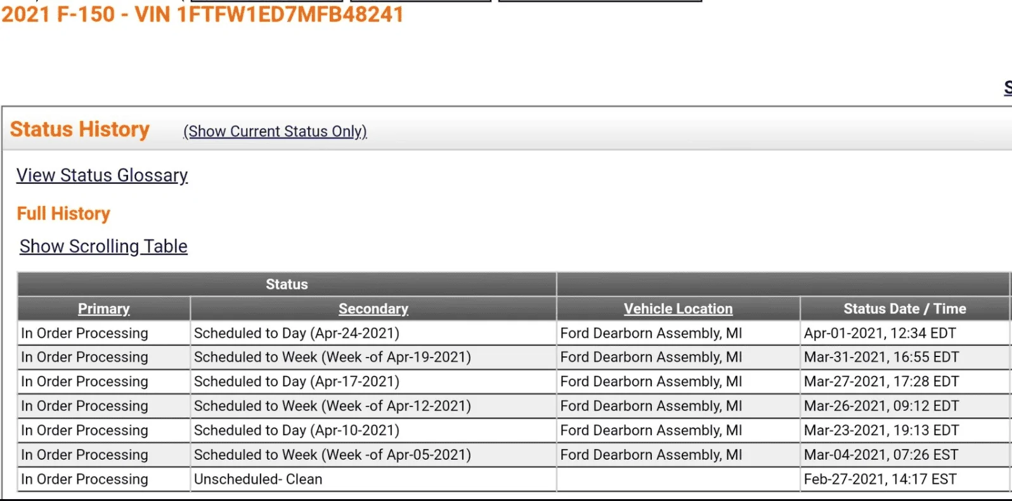Open the Show Current Status Only link

point(275,131)
